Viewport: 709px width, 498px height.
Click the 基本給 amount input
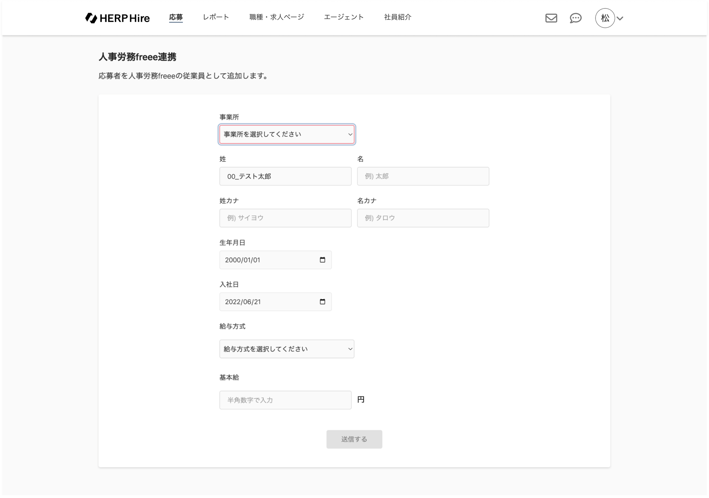pos(285,400)
